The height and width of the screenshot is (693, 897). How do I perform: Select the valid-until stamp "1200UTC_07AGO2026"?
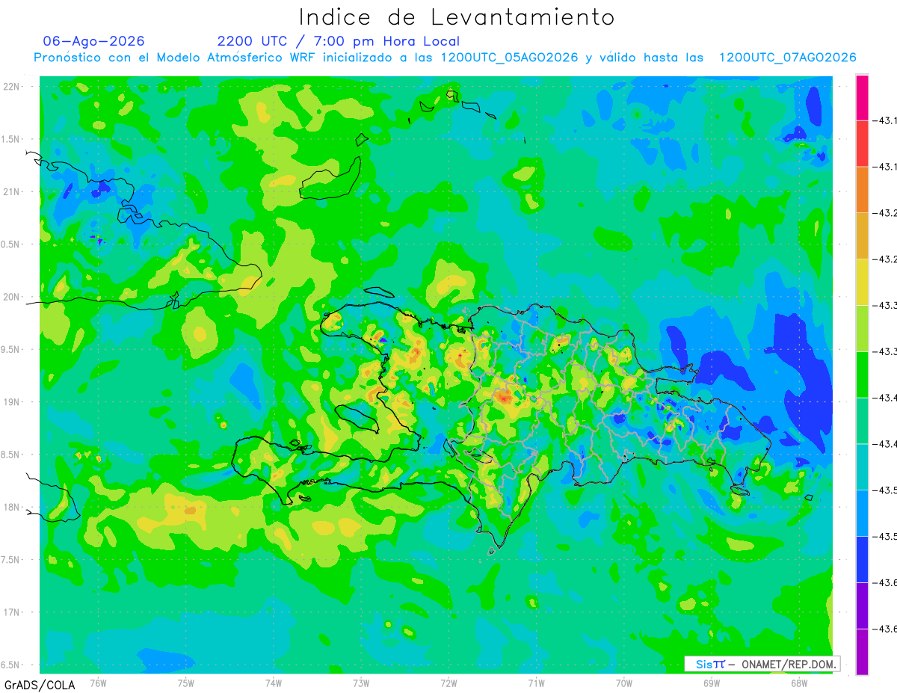tap(787, 58)
